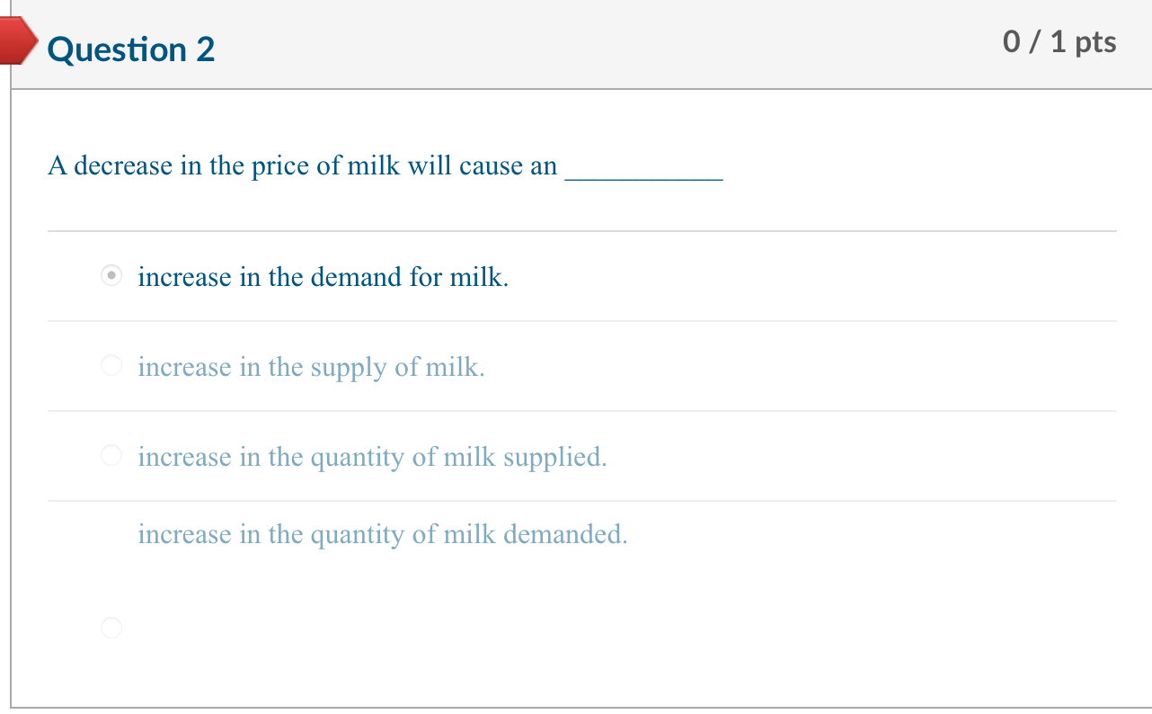This screenshot has width=1152, height=714.
Task: Click the "Question 2" heading
Action: (x=132, y=49)
